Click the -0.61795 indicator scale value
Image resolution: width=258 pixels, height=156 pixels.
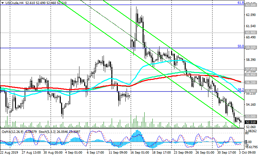point(251,147)
